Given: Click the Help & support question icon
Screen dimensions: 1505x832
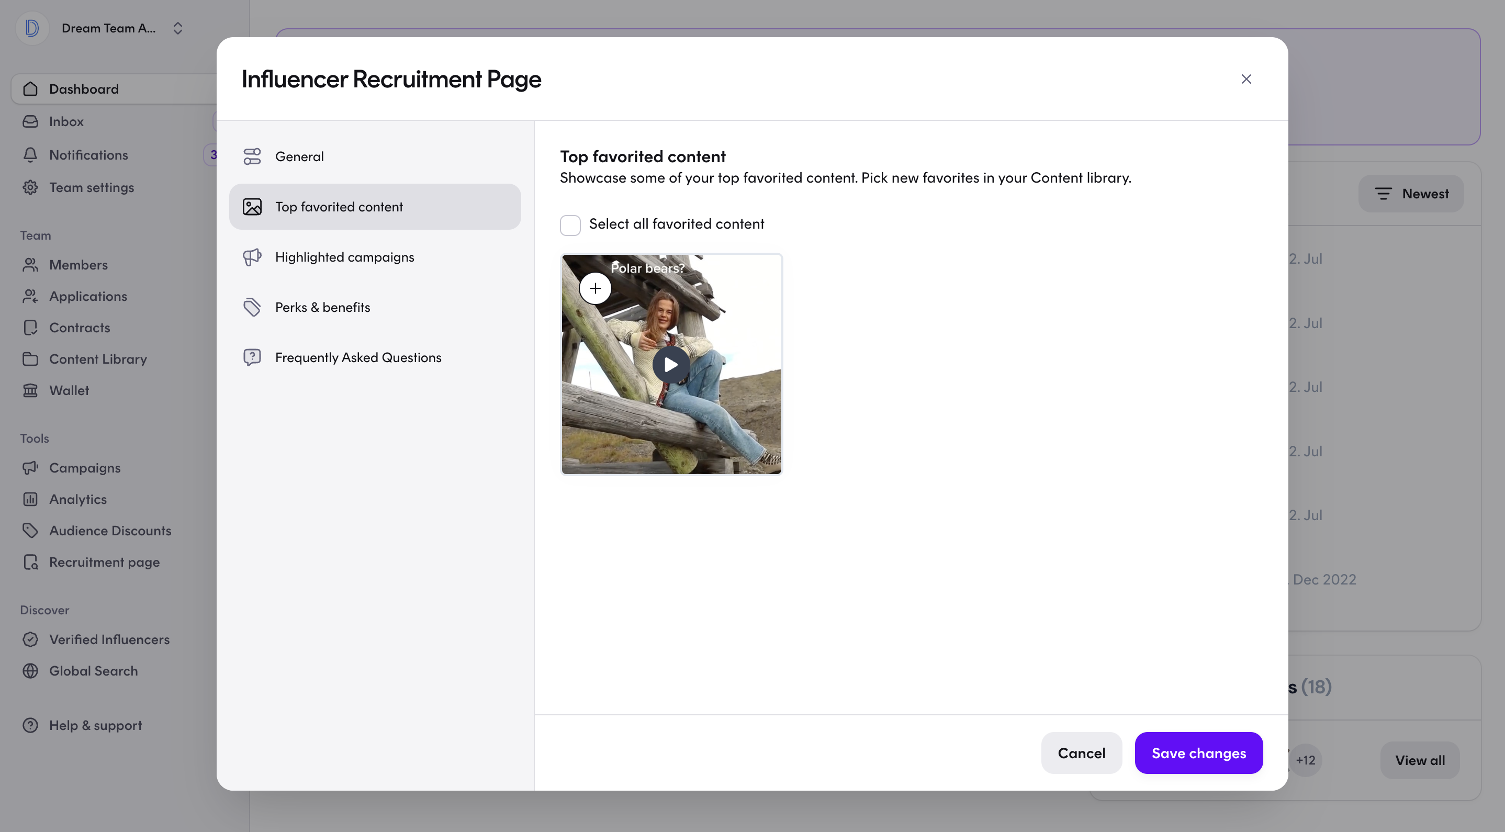Looking at the screenshot, I should coord(30,725).
